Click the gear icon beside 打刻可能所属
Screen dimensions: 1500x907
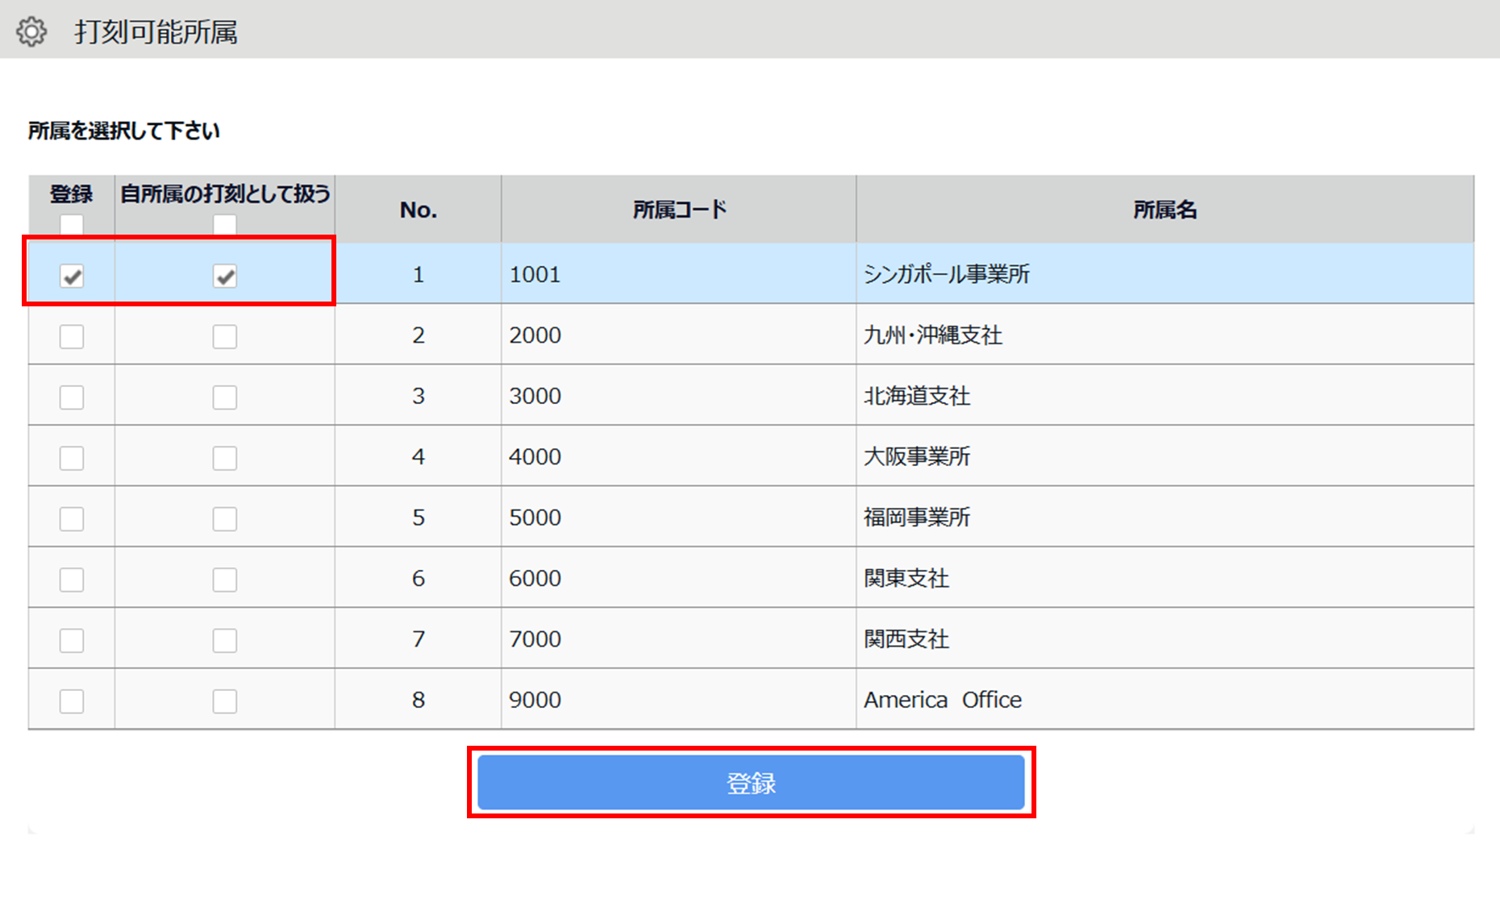(31, 32)
